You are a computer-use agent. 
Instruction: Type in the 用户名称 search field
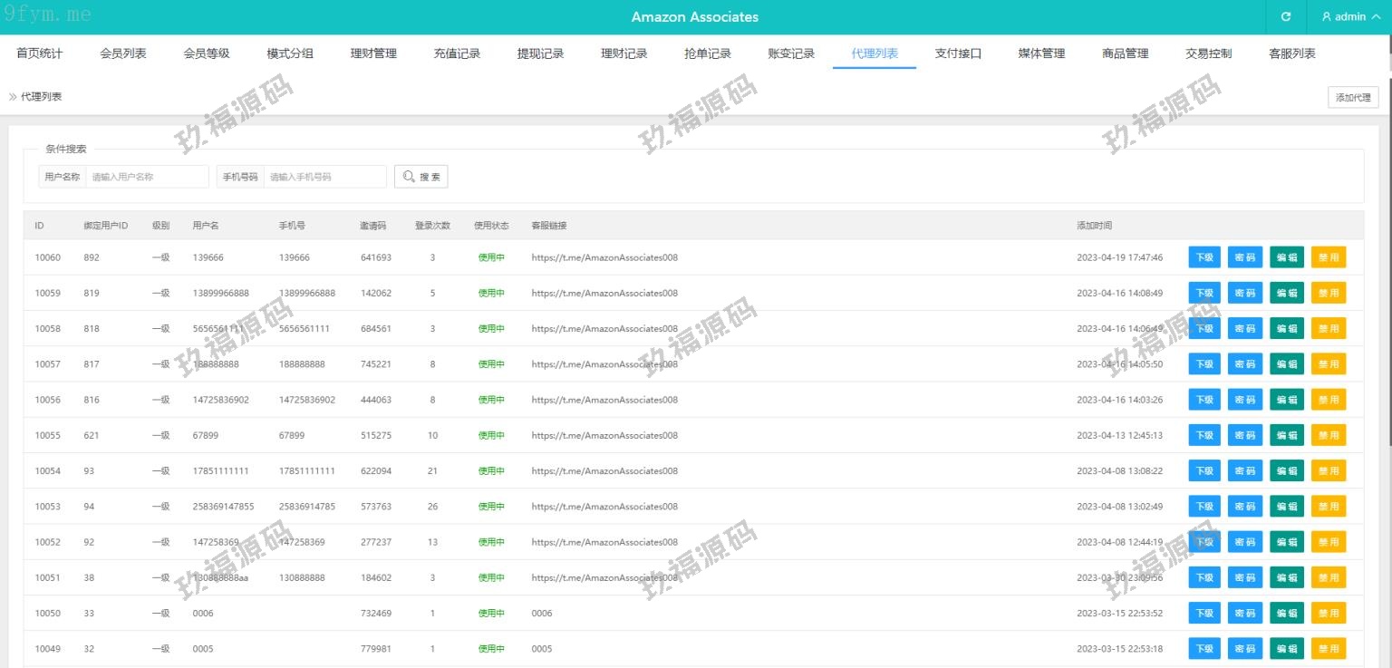[x=147, y=177]
